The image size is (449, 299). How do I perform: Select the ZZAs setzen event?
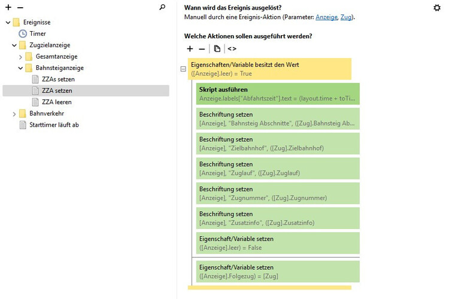pos(57,79)
